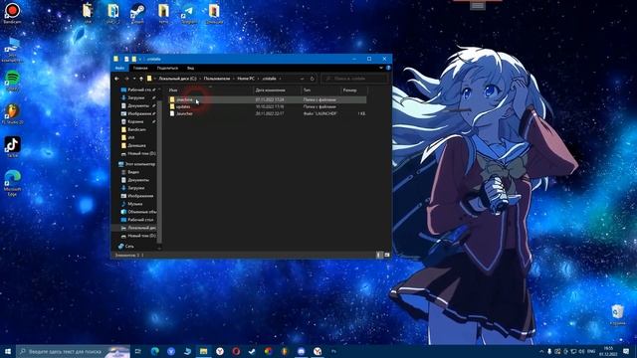
Task: Launch FL Studio 20 from the desktop
Action: (x=12, y=114)
